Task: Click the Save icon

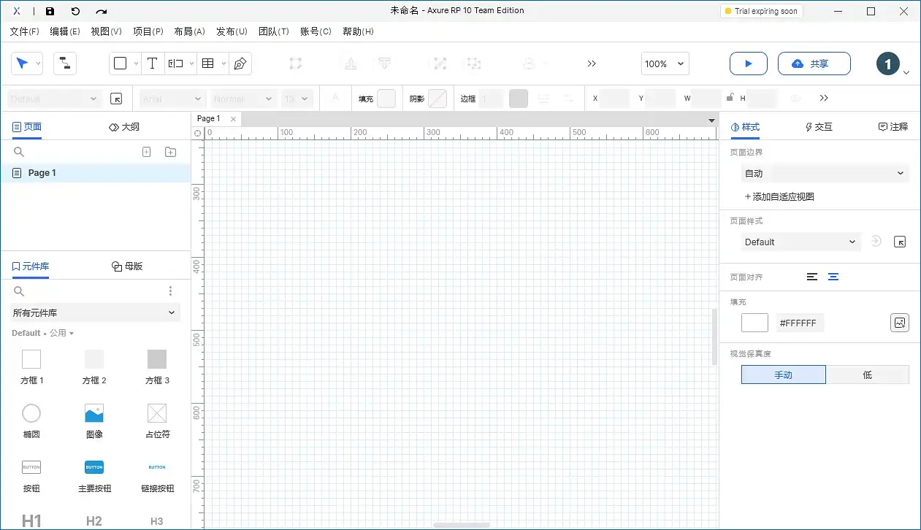Action: coord(50,10)
